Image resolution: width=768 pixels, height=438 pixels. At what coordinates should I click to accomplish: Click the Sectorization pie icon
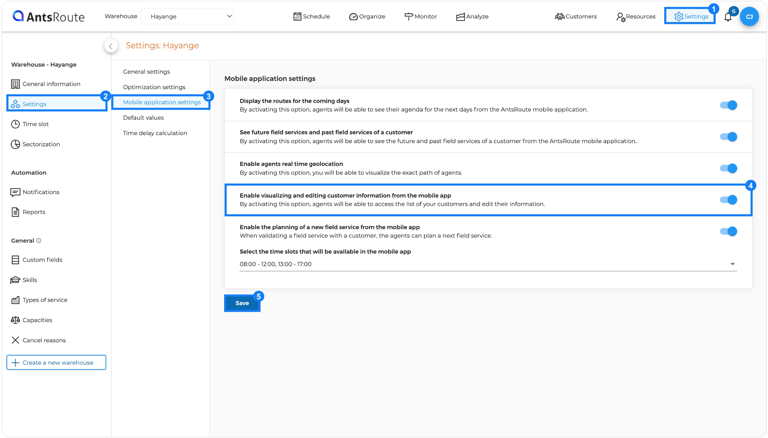15,144
